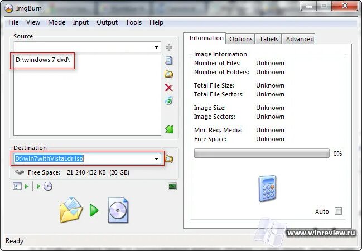
Task: Click the image progress bar
Action: [262, 153]
